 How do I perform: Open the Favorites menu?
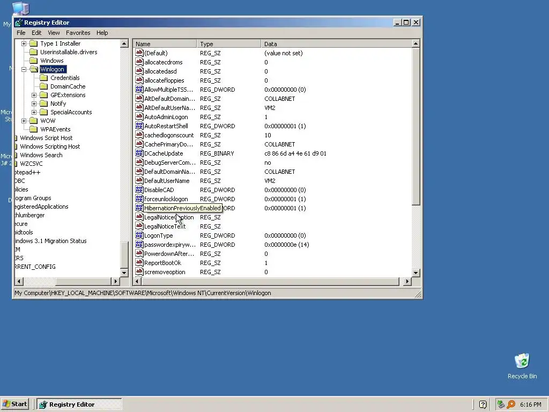[x=78, y=33]
